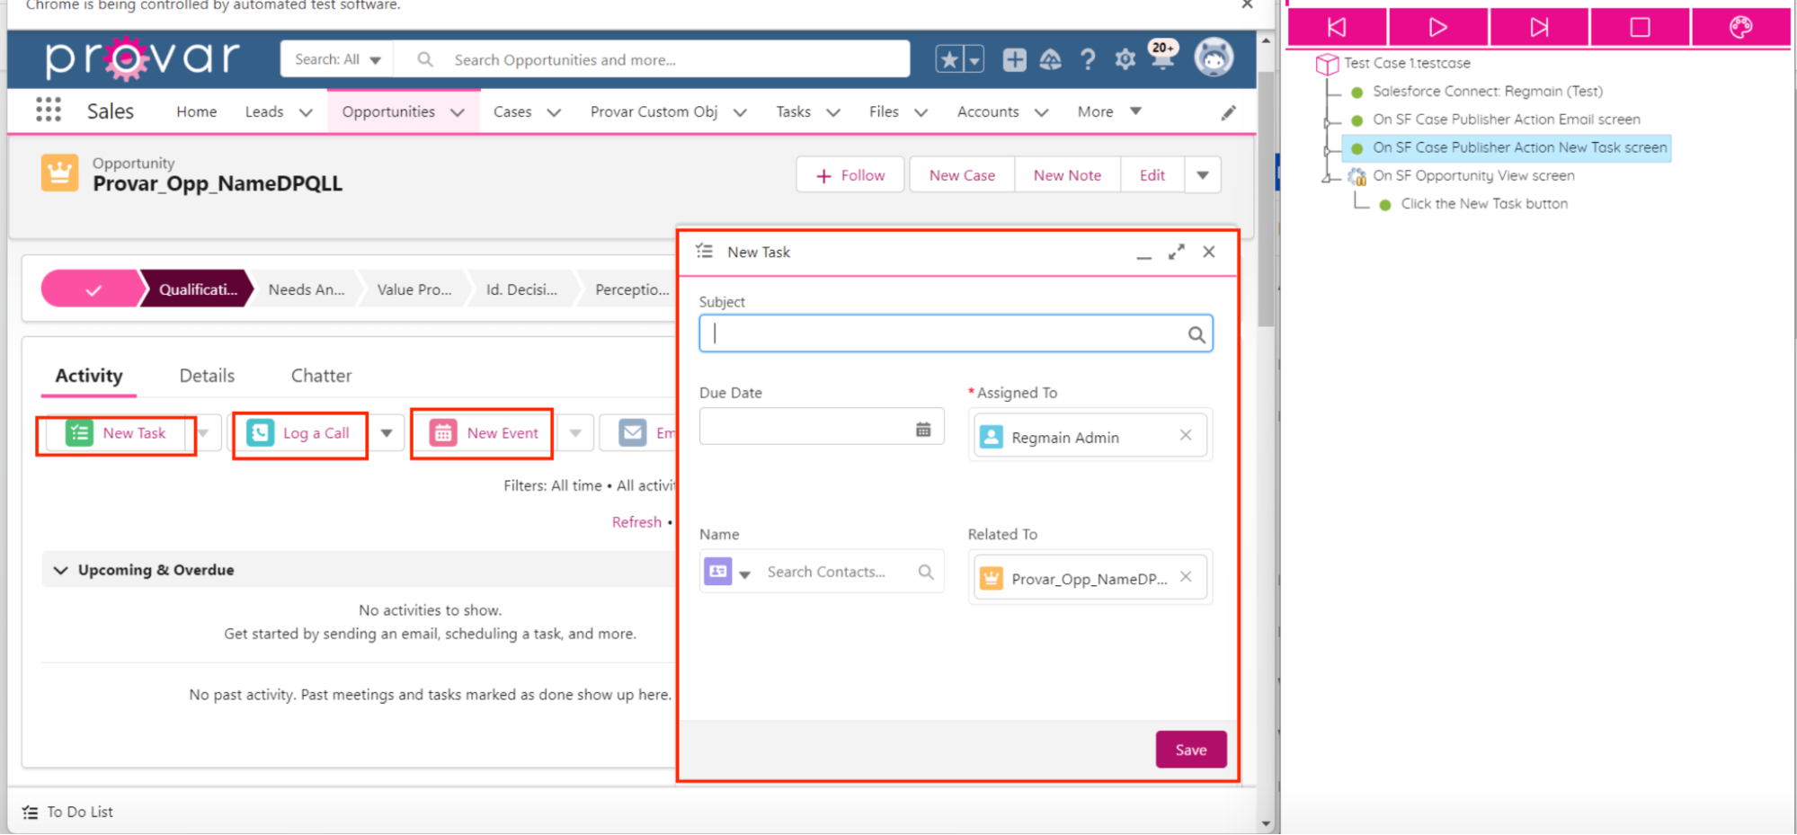The image size is (1797, 835).
Task: Open the Due Date calendar picker icon
Action: [923, 430]
